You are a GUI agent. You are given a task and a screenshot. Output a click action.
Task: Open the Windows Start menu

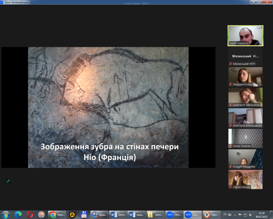[6, 215]
